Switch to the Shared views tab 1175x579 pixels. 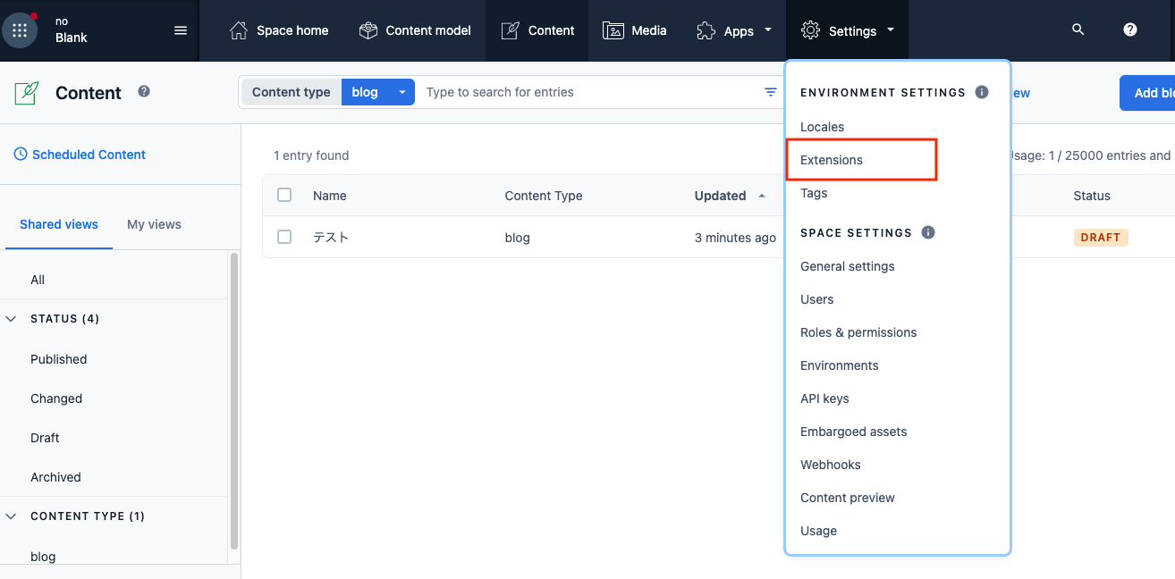tap(59, 224)
